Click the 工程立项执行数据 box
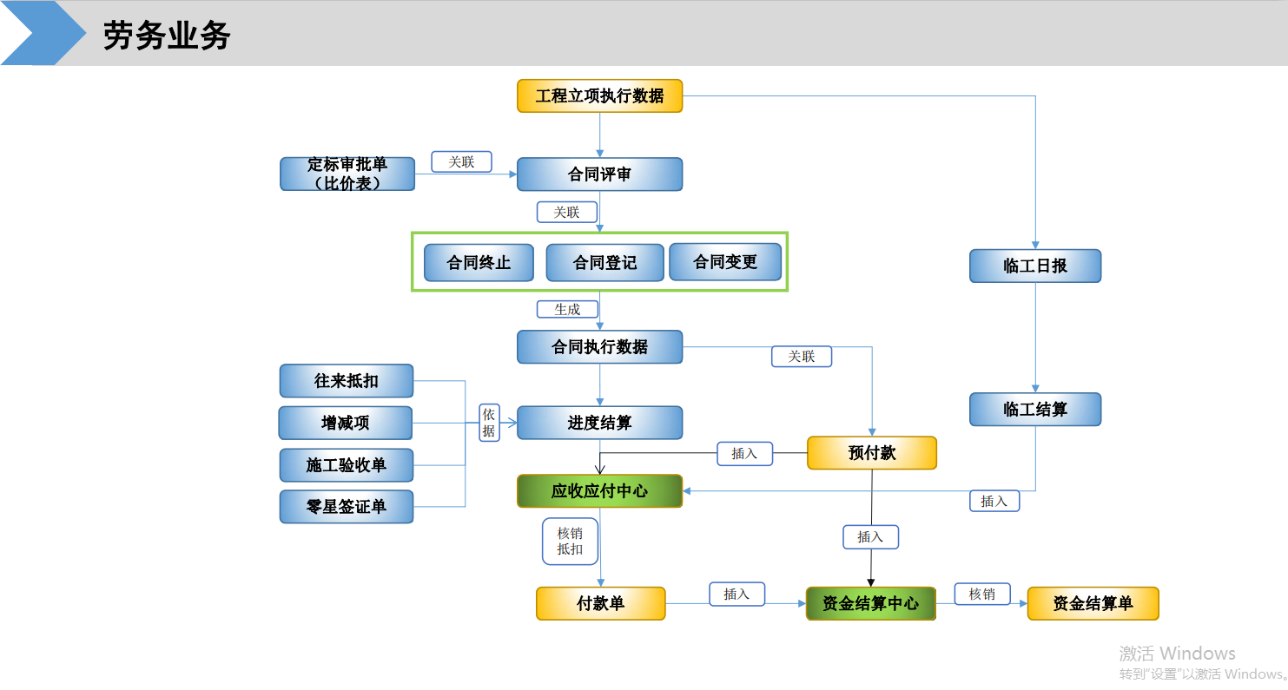 (x=599, y=95)
